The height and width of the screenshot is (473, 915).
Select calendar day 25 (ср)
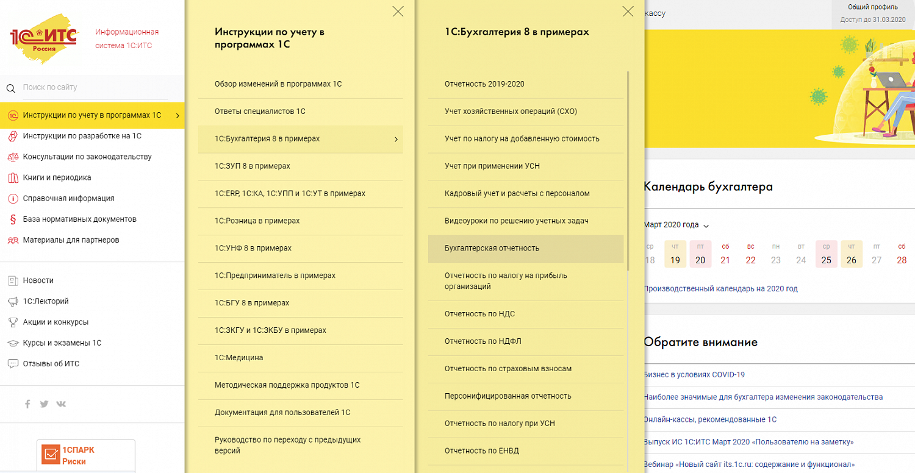coord(826,254)
